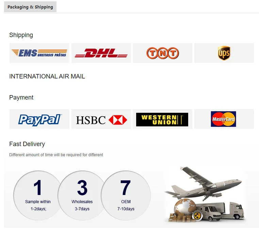Click the delivery time description text
Screen dimensions: 259x232
tap(56, 155)
